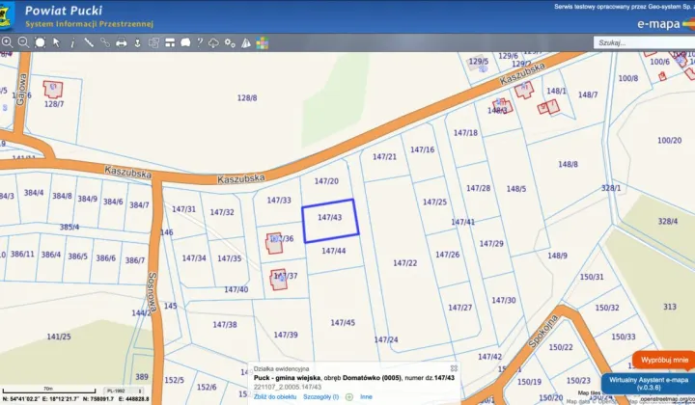695x405 pixels.
Task: Click parcel label 147/33
Action: [279, 201]
